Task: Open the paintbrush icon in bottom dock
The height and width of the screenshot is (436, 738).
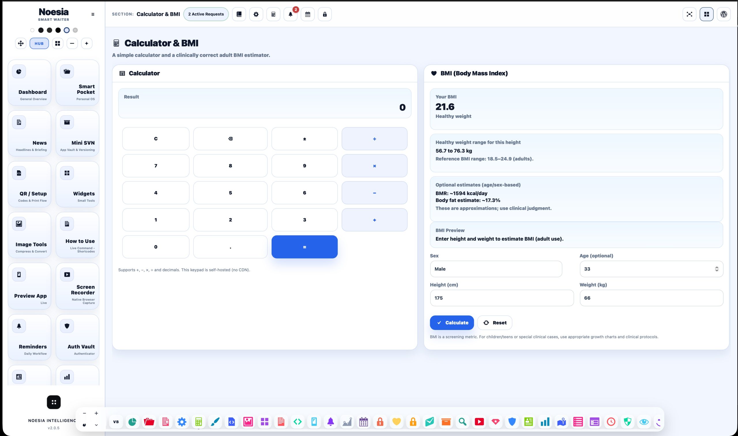Action: (x=215, y=422)
